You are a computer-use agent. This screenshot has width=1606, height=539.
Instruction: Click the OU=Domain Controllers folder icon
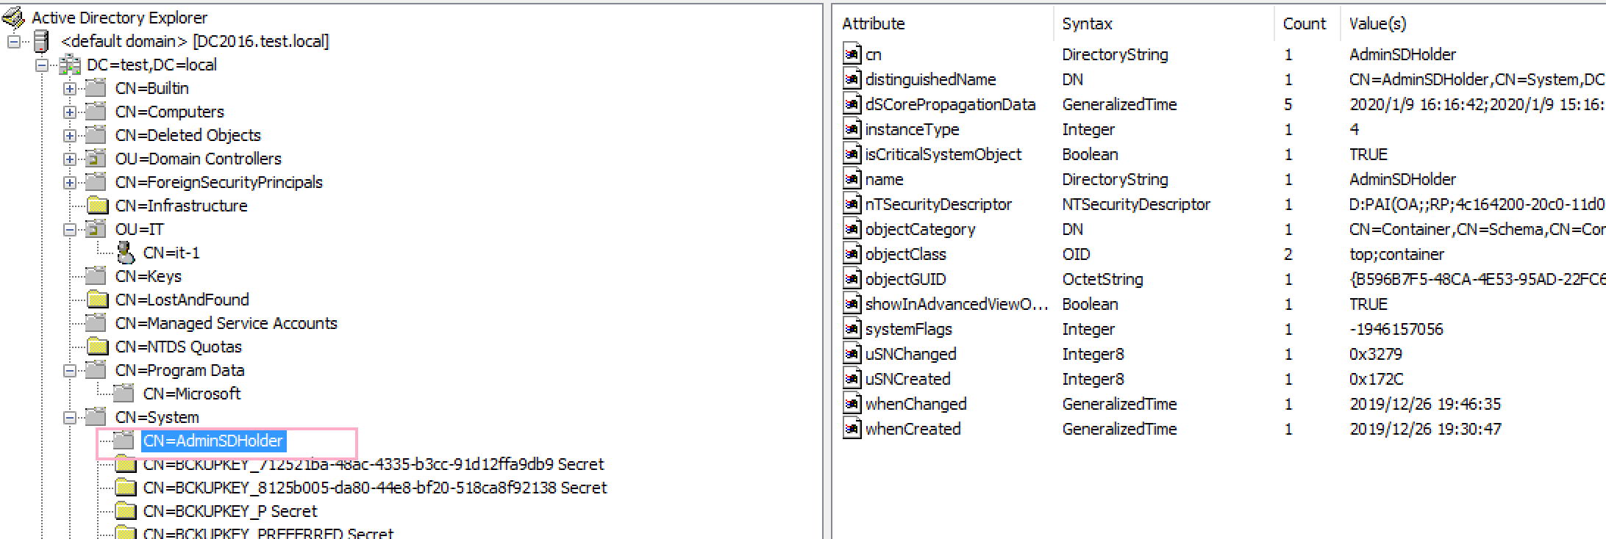coord(96,159)
